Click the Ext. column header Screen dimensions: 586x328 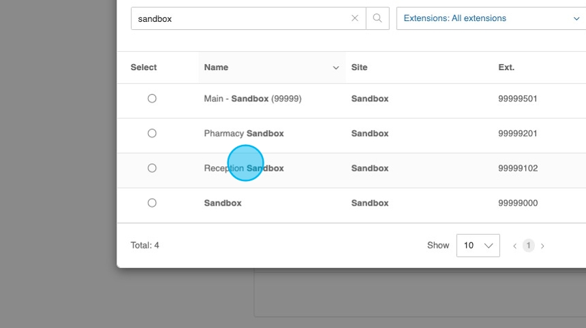[506, 67]
